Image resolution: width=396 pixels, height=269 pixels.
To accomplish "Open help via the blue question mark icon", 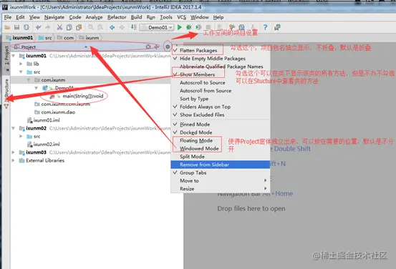I will pyautogui.click(x=265, y=27).
